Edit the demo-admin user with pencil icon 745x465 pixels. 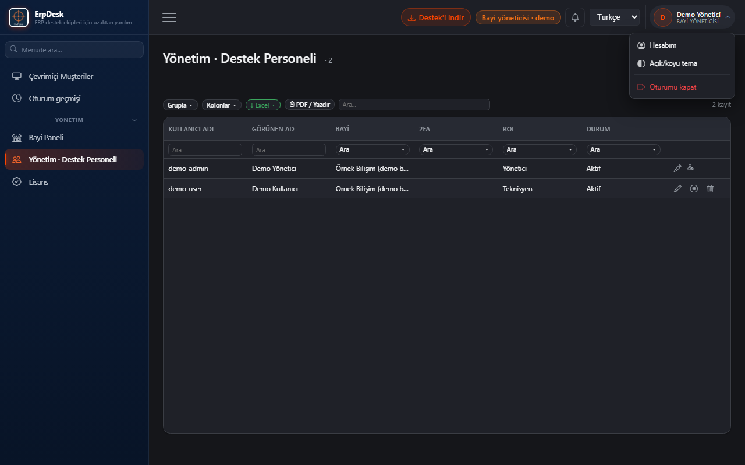pyautogui.click(x=677, y=169)
